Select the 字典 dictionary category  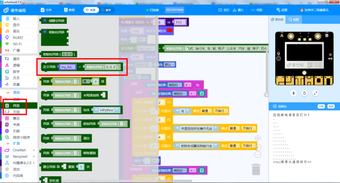click(x=16, y=125)
